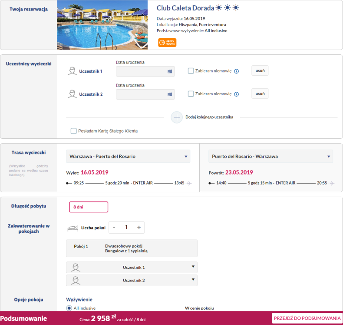343x325 pixels.
Task: Open Puerto del Rosario - Warszawa route dropdown
Action: pos(270,156)
